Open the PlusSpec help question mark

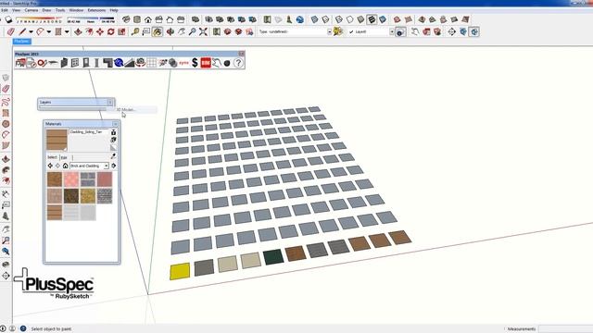(x=238, y=63)
